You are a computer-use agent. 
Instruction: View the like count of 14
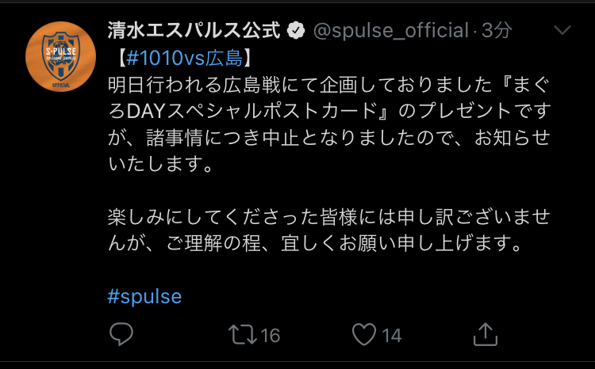point(391,336)
